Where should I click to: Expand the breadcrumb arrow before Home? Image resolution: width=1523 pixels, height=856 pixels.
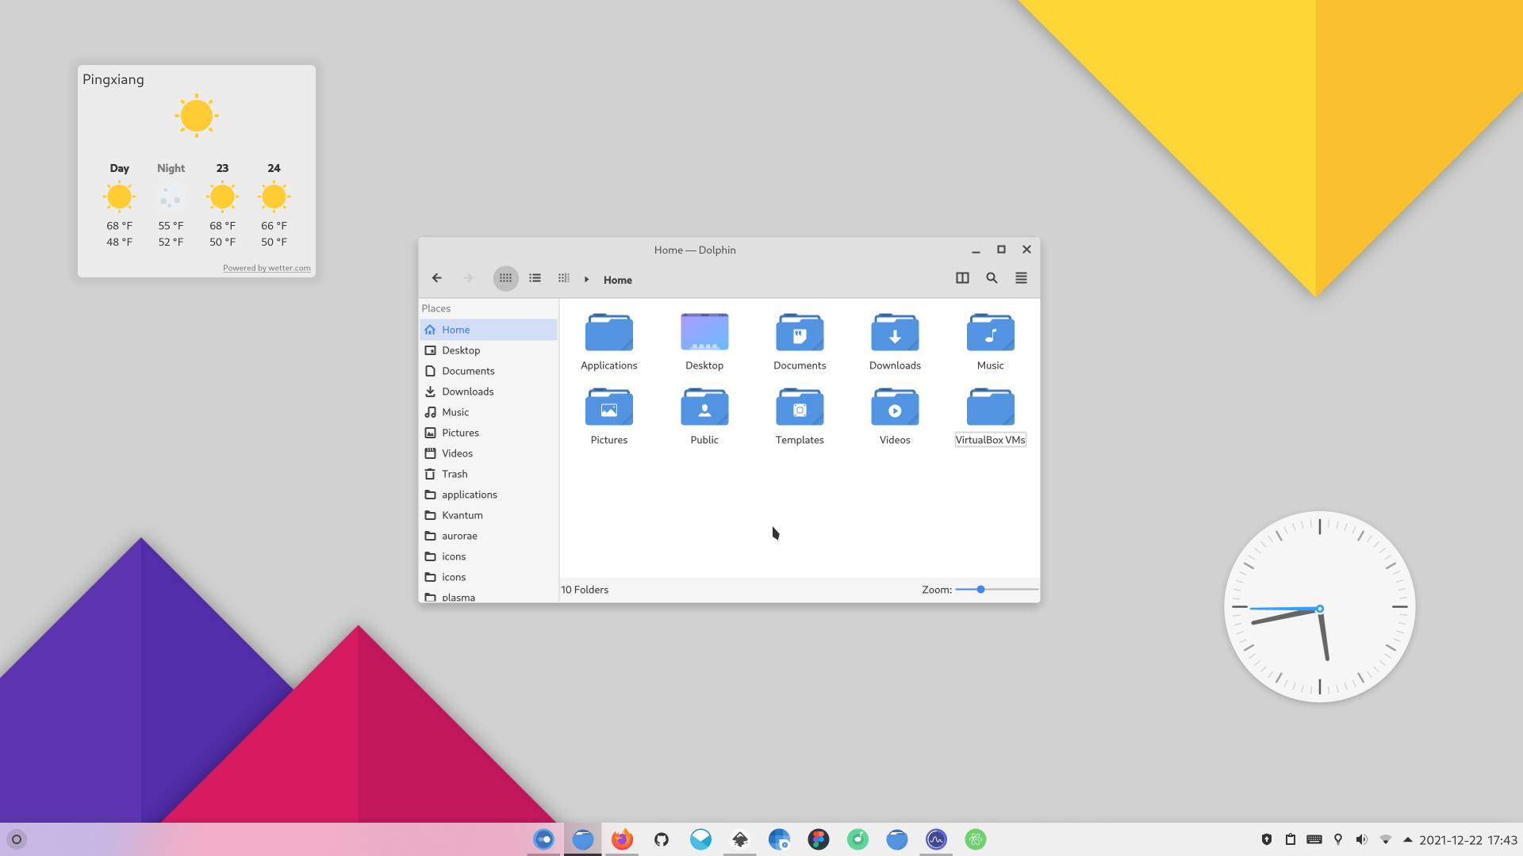(586, 280)
